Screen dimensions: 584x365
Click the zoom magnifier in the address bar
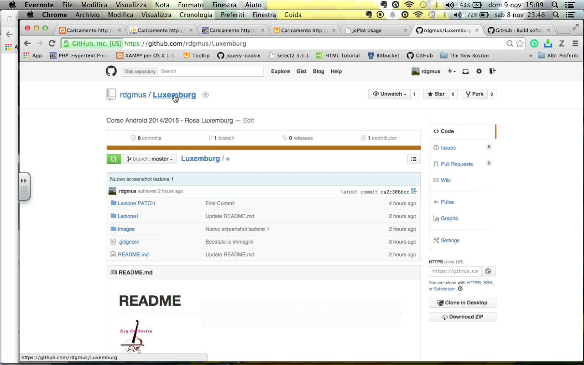point(510,44)
